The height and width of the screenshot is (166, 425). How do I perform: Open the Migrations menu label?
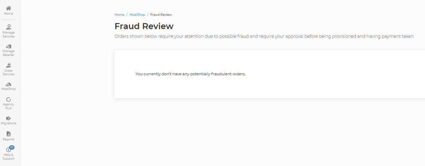click(8, 123)
